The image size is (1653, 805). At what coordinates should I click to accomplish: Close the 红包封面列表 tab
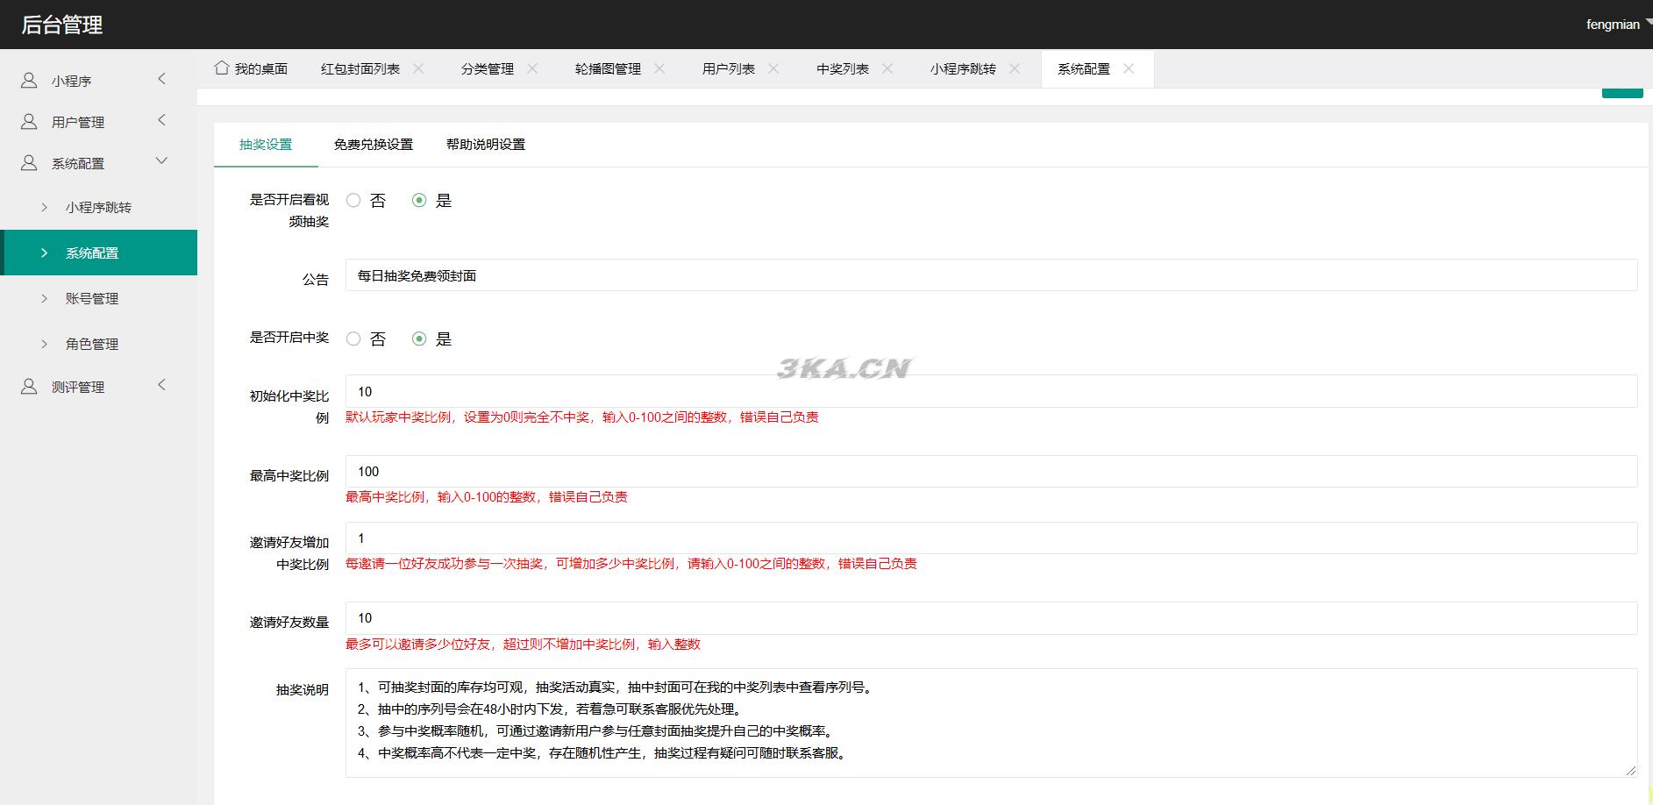click(x=418, y=68)
